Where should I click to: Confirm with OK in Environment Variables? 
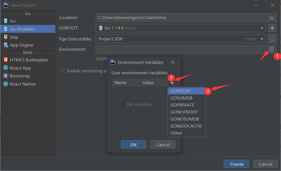[134, 145]
